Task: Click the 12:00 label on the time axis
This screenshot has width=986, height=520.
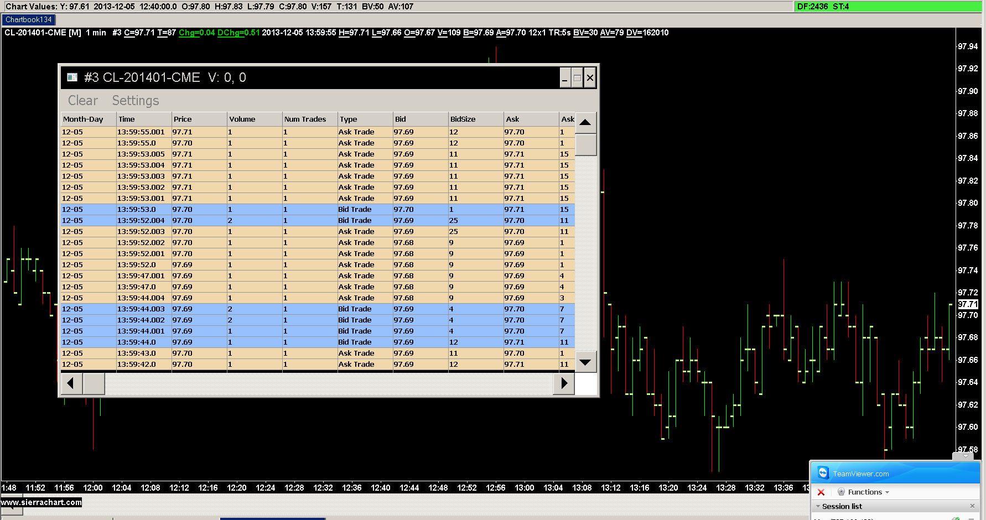Action: (93, 488)
